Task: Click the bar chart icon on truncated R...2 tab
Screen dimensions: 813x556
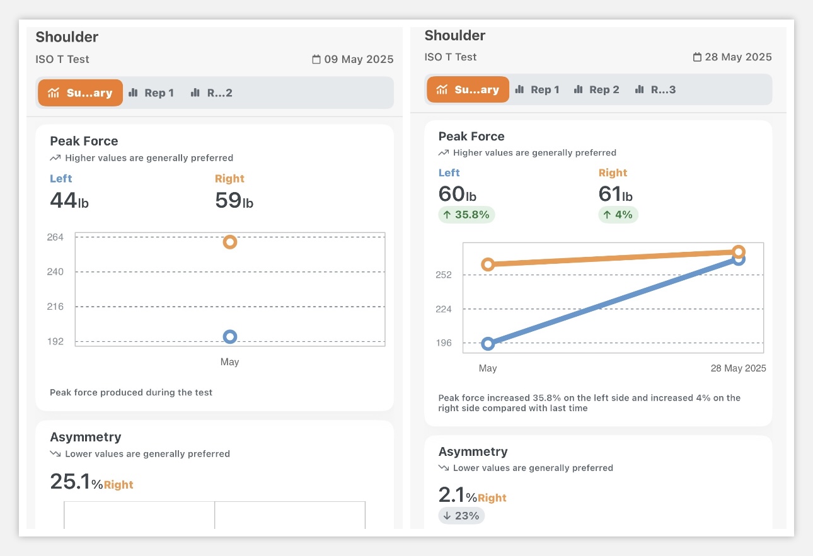Action: (x=195, y=93)
